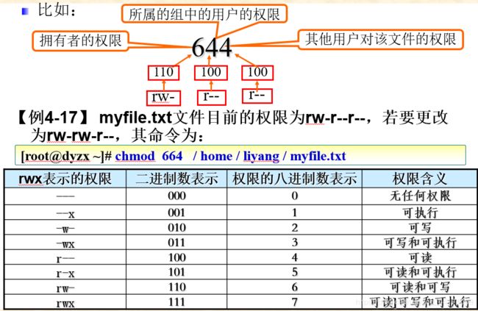Select the "可读和可执行" meaning cell
The image size is (478, 311).
tap(420, 272)
